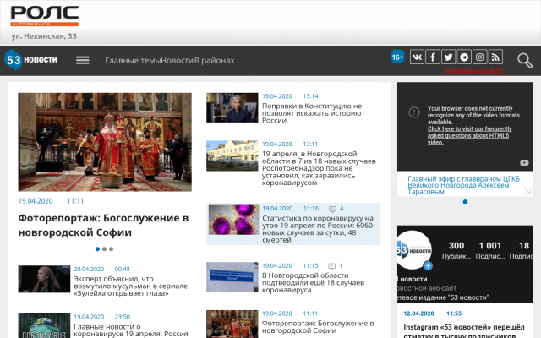Open Главный эфир с главврачом caption

coord(463,185)
